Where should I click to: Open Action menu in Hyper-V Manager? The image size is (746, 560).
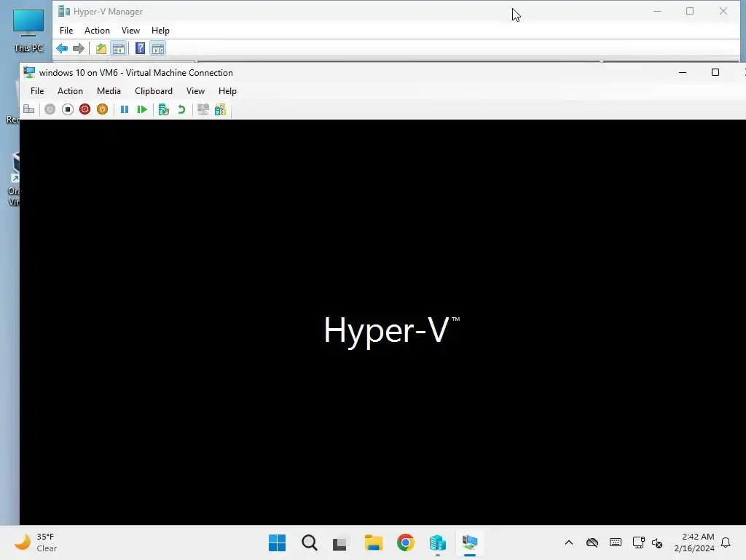[x=97, y=31]
